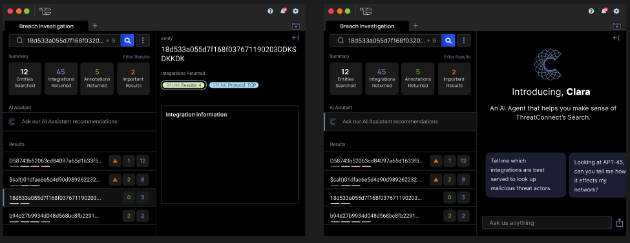Open help icon in left window
630x243 pixels.
pos(270,11)
